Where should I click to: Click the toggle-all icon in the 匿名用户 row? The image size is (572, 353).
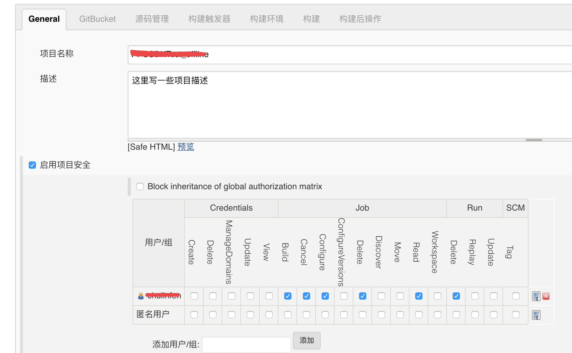pos(536,315)
